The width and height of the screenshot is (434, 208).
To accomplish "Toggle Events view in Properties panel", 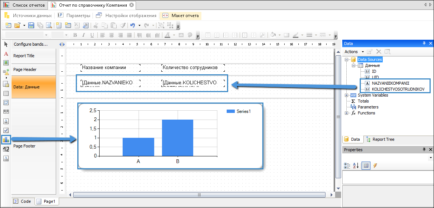I will [375, 166].
